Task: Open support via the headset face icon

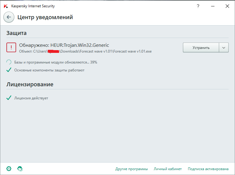Action: point(20,169)
